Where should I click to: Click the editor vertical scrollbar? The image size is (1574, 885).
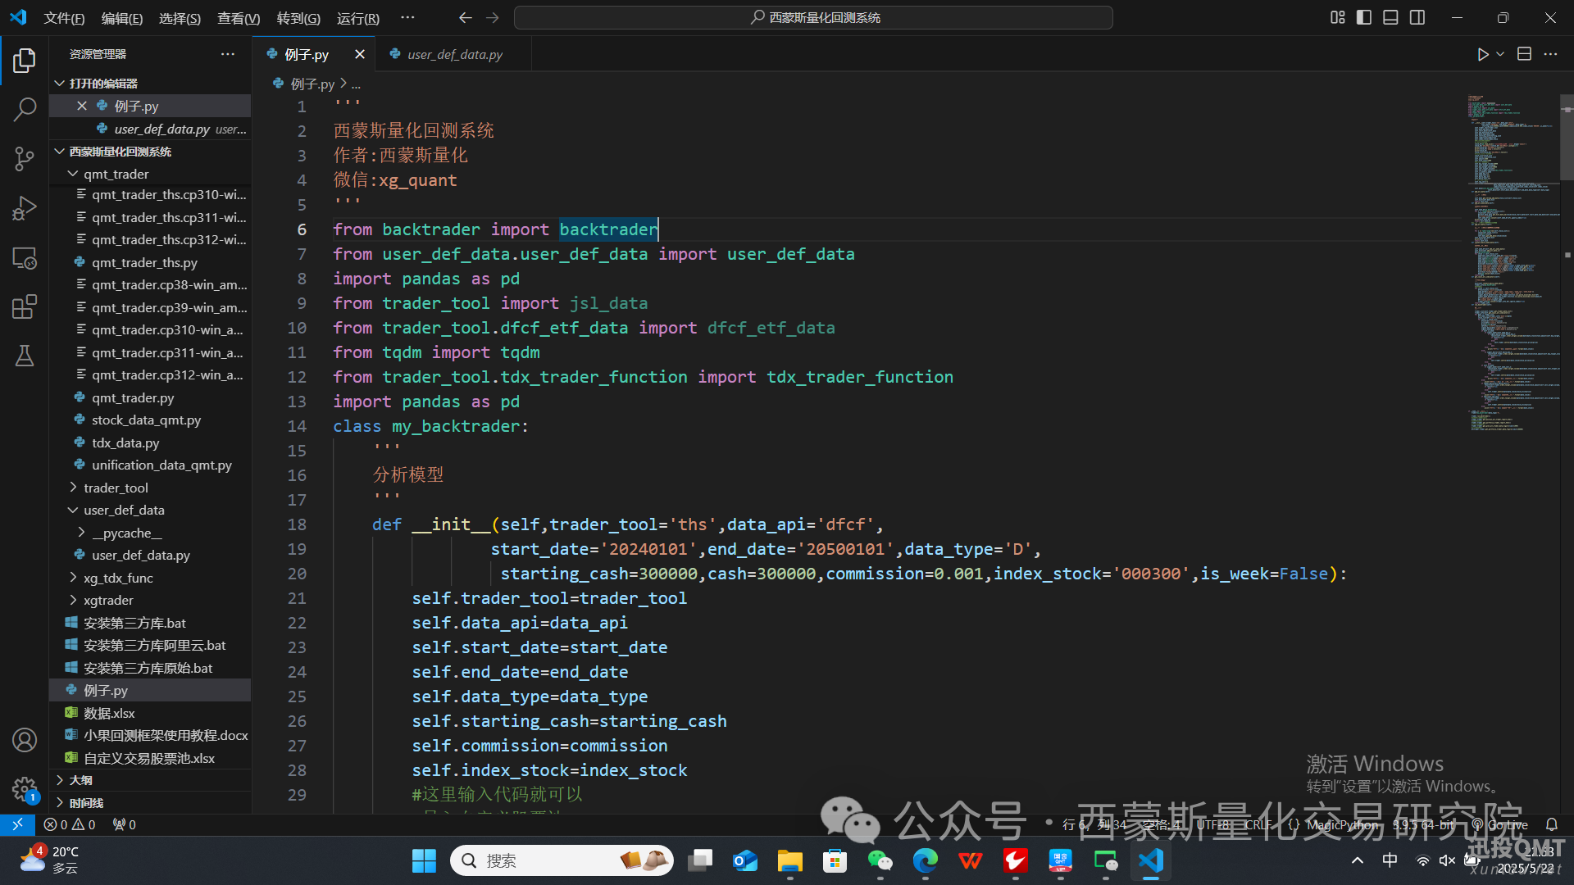click(x=1567, y=138)
